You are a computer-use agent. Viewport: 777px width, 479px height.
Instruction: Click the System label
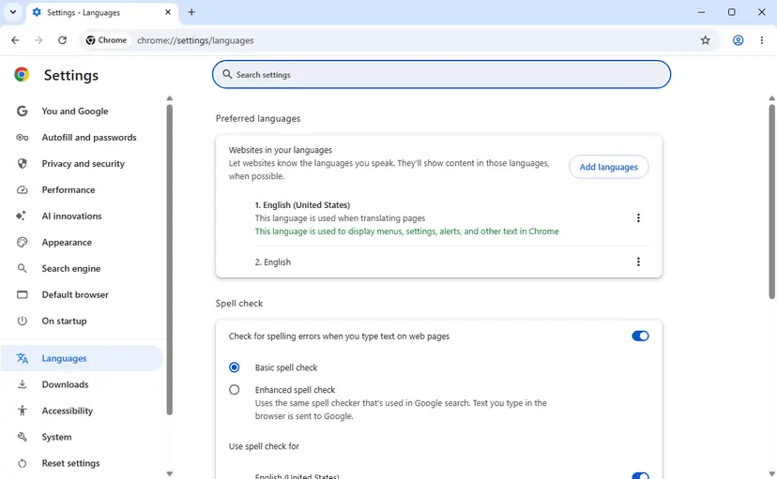(56, 437)
